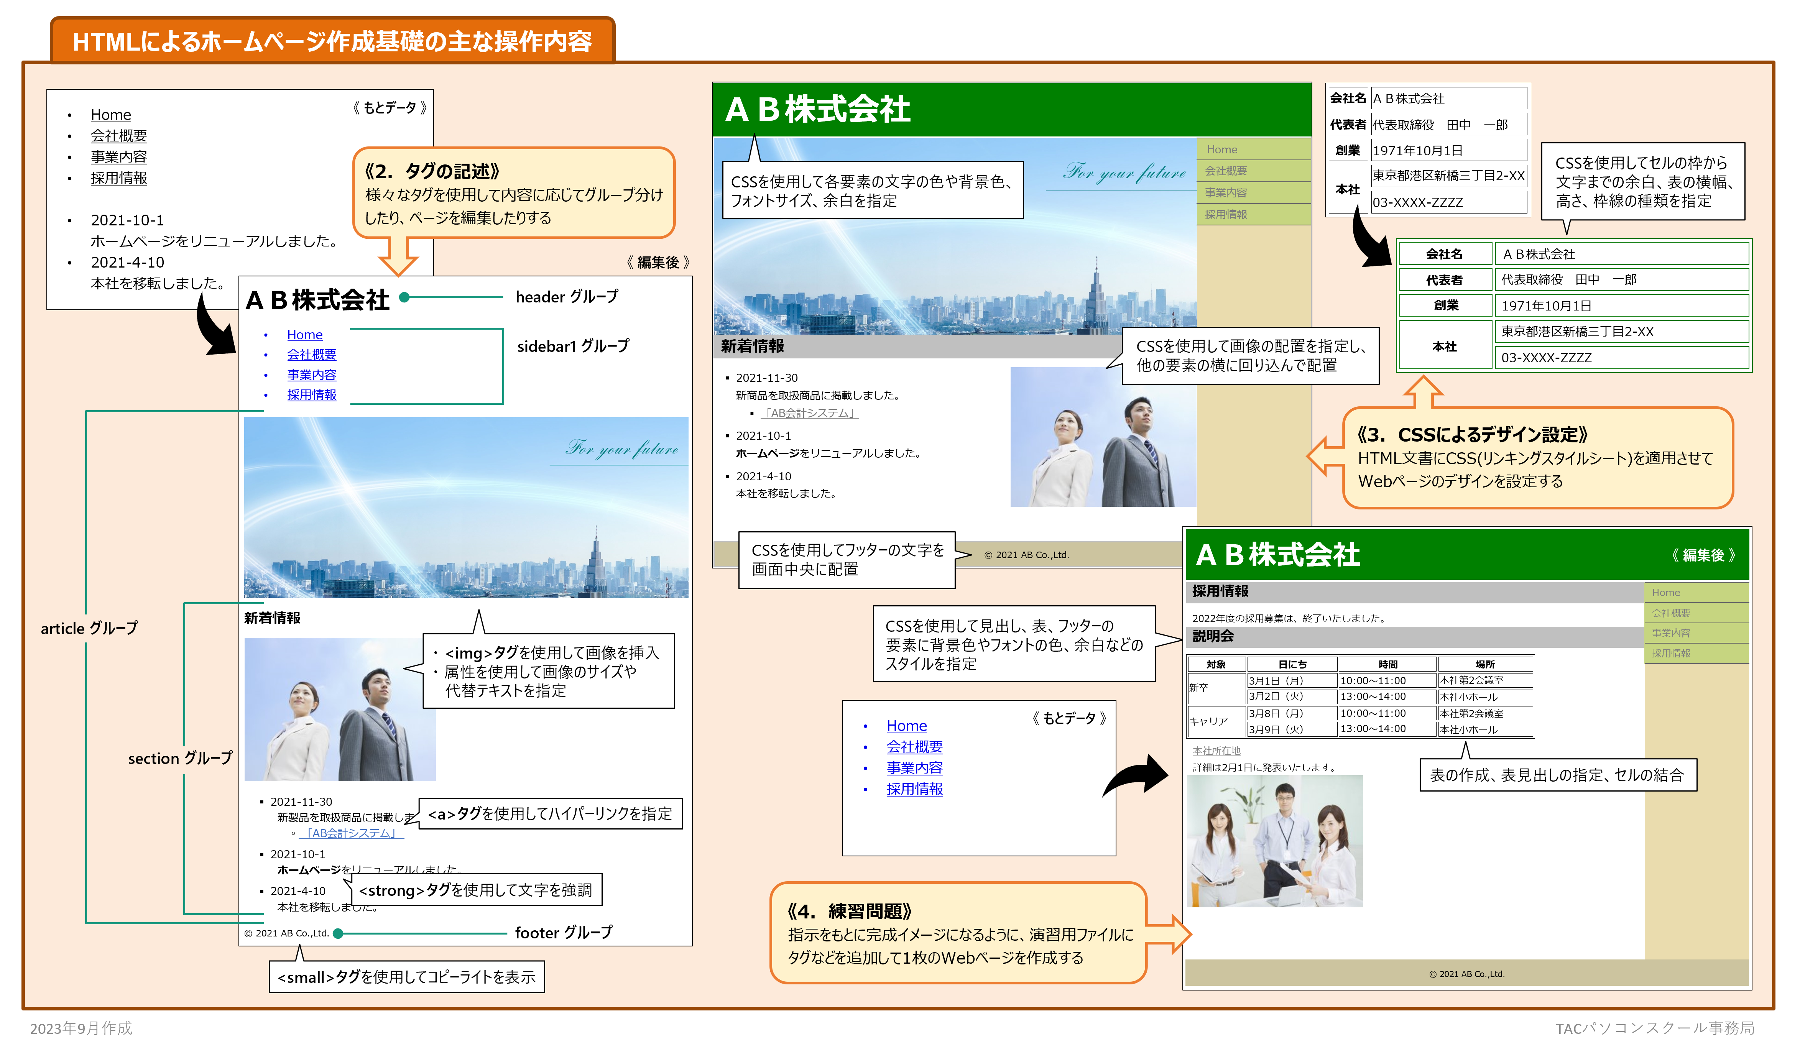Click the green dot next to header グループ line
The height and width of the screenshot is (1048, 1800).
(404, 297)
